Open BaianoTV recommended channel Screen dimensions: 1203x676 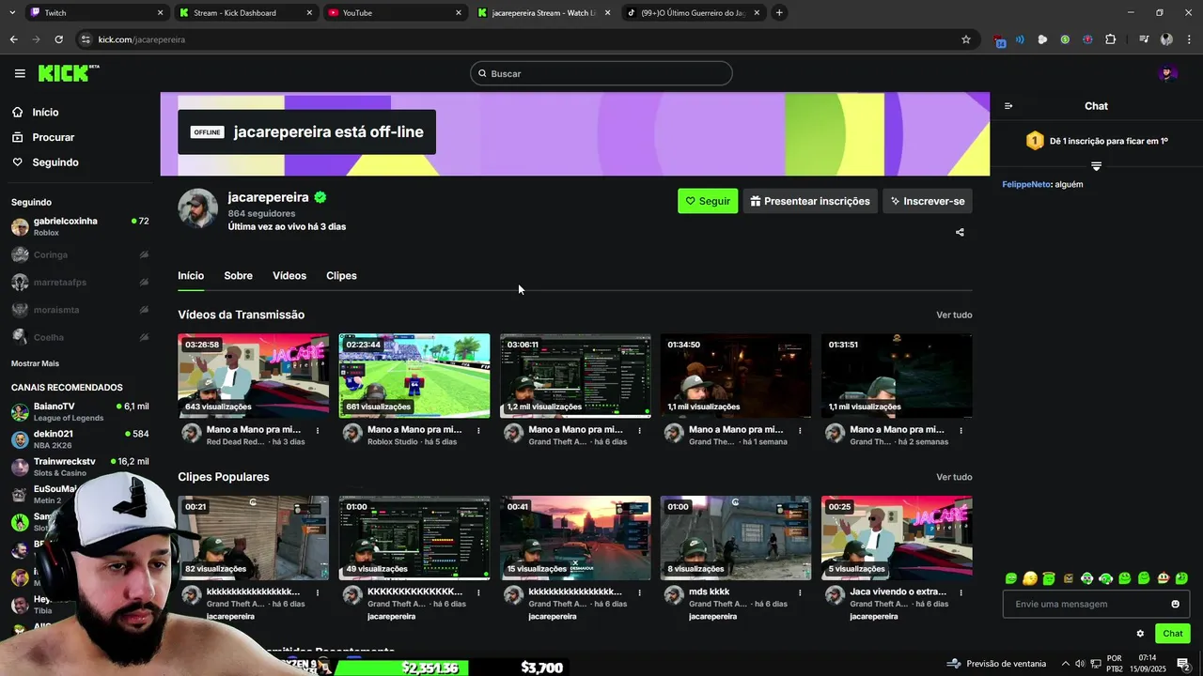pos(79,411)
